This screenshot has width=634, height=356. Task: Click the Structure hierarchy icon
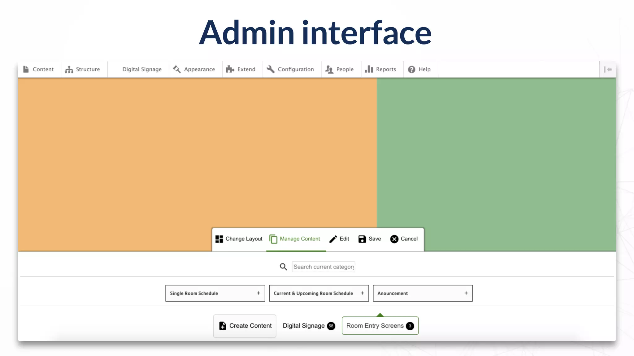click(69, 70)
